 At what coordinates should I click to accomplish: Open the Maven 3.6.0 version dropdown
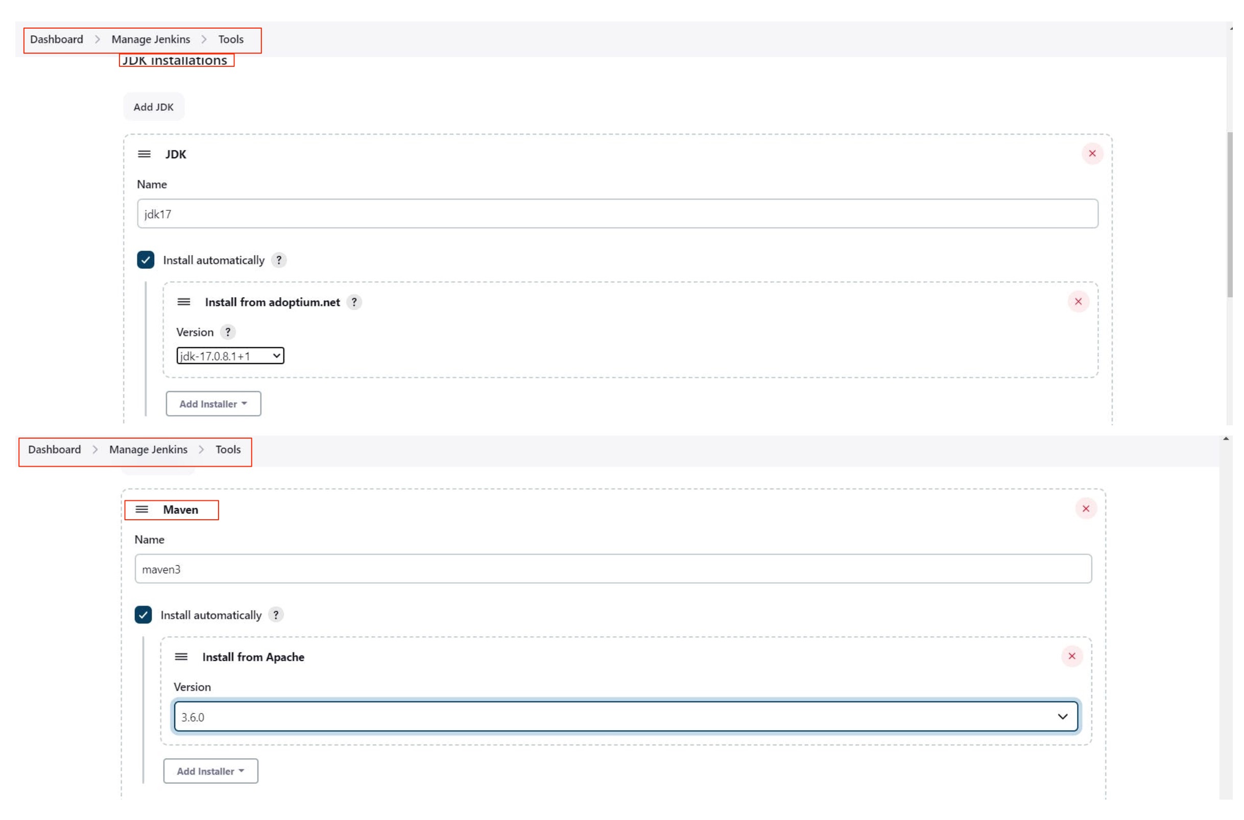(626, 716)
